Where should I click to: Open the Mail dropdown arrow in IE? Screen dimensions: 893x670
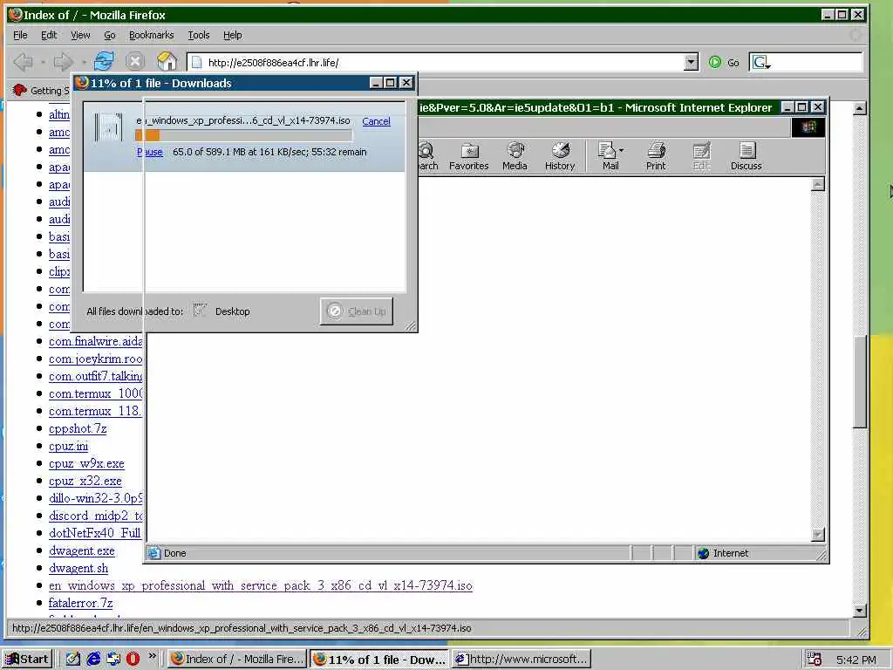(621, 150)
